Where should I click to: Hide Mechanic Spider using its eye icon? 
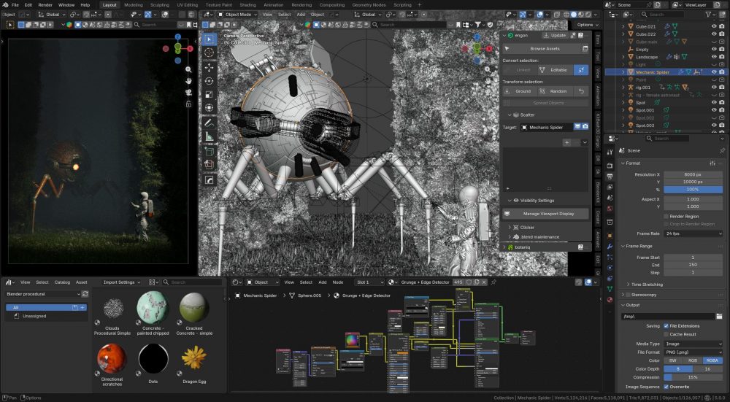pyautogui.click(x=713, y=72)
